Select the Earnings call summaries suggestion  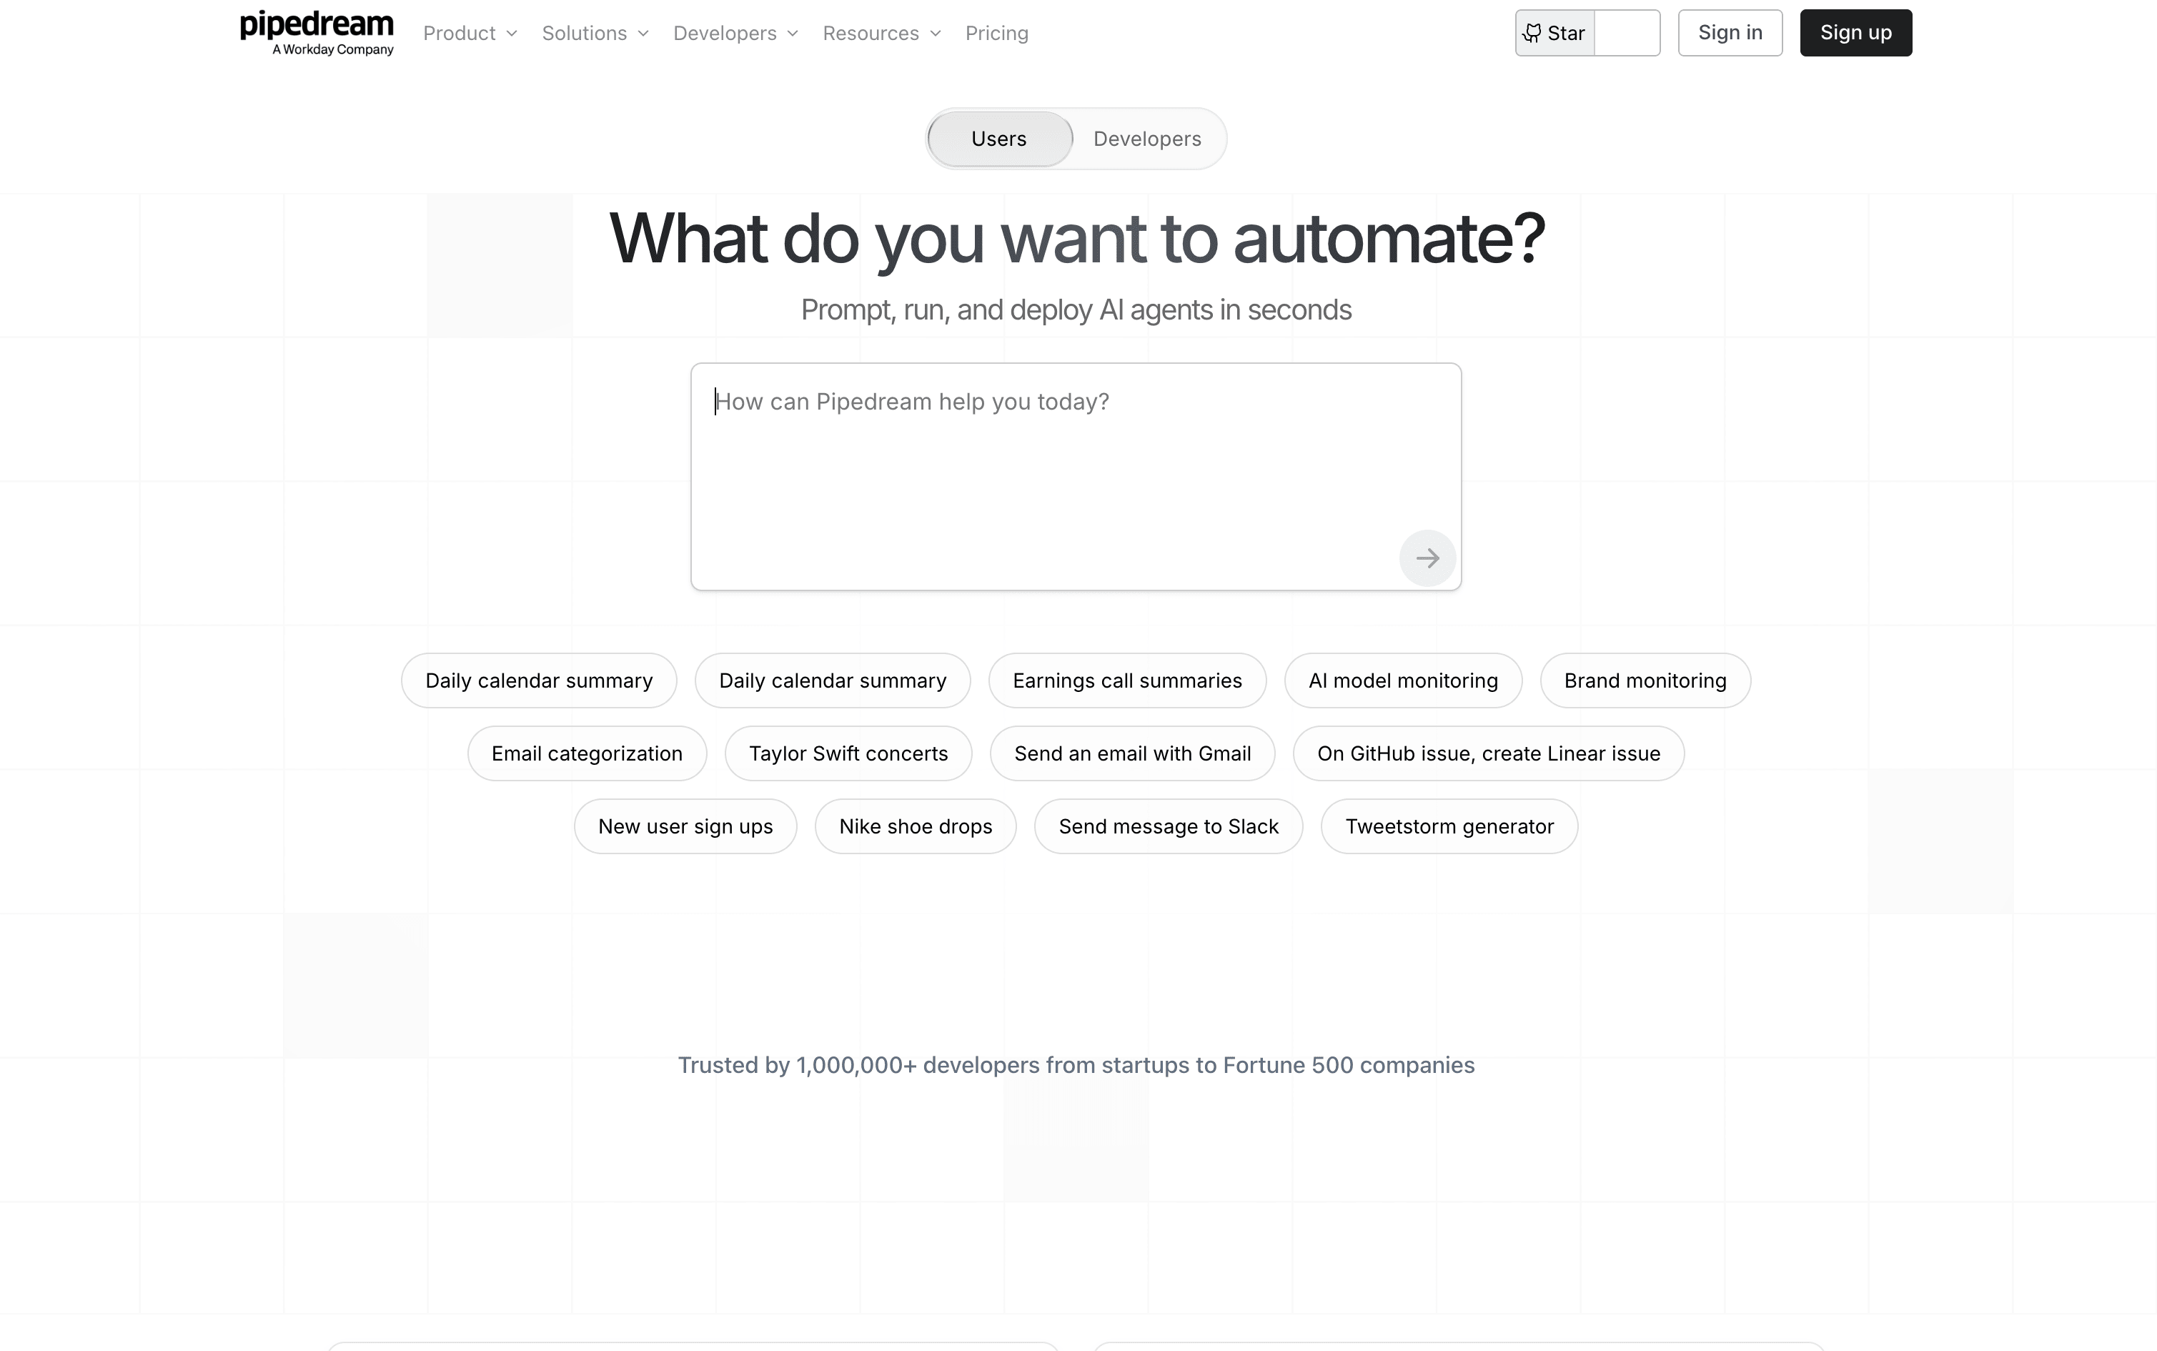(1127, 681)
